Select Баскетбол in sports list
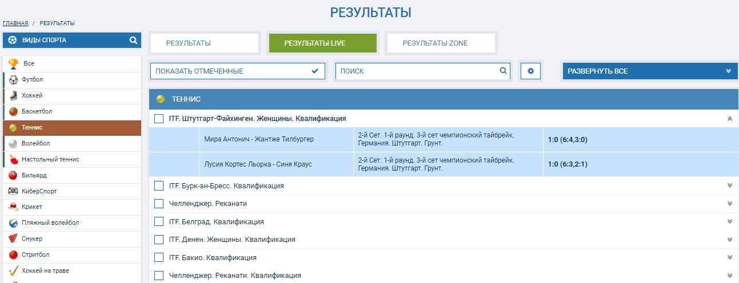 72,112
